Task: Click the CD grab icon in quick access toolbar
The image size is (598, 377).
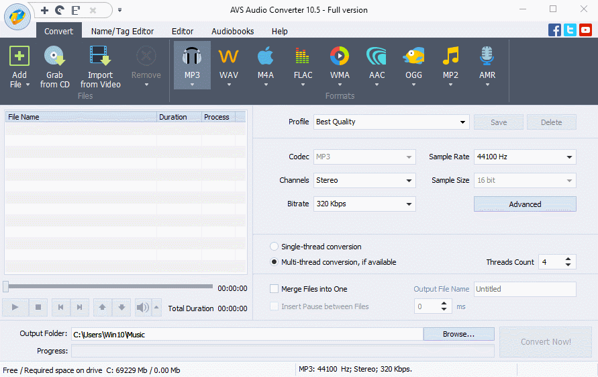Action: (x=60, y=10)
